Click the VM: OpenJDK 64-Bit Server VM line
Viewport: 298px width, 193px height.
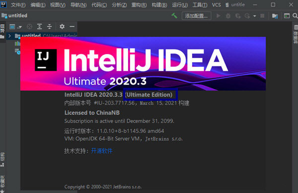pyautogui.click(x=123, y=139)
